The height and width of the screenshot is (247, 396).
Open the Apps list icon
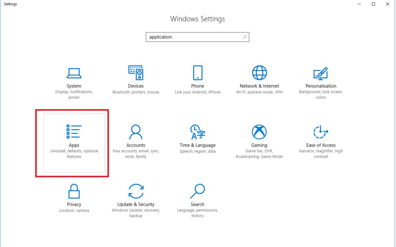(x=74, y=131)
